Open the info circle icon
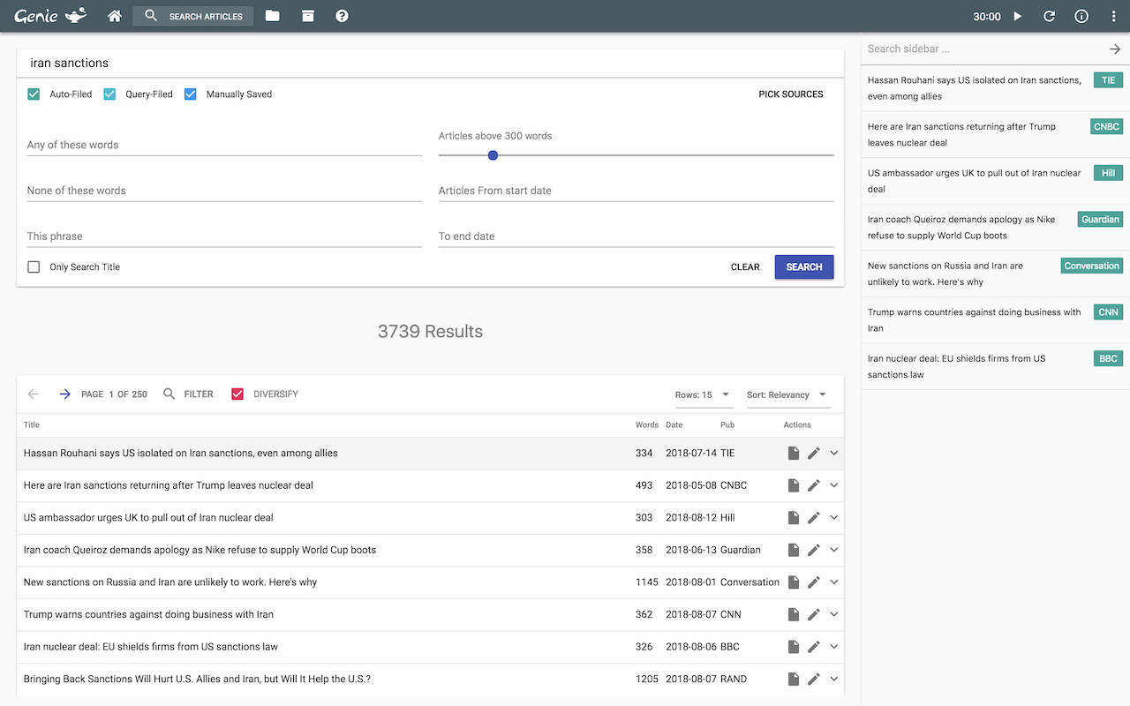Viewport: 1130px width, 706px height. 1081,16
